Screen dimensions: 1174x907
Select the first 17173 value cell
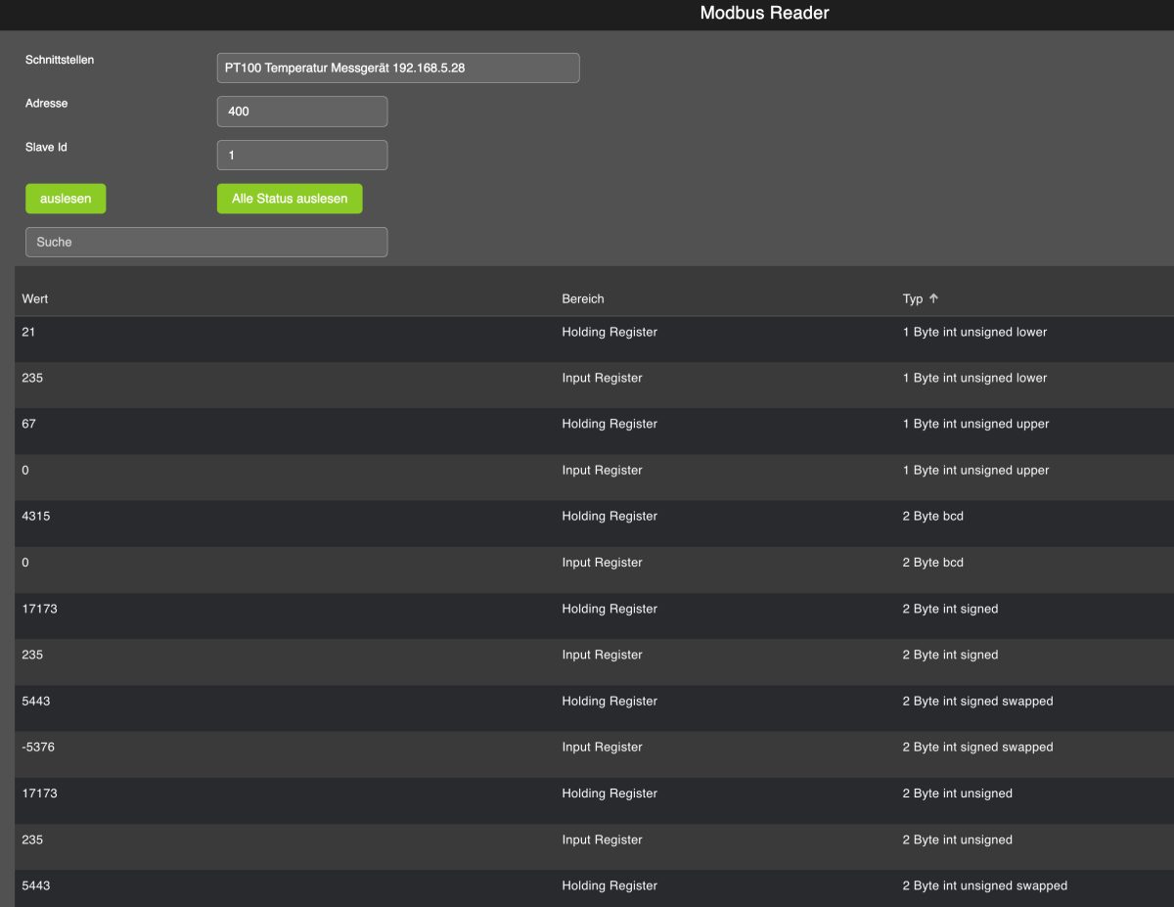coord(39,609)
